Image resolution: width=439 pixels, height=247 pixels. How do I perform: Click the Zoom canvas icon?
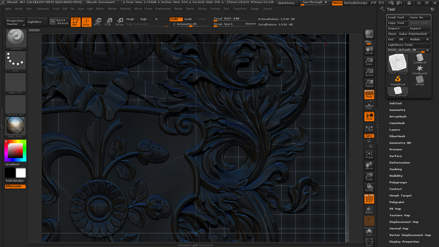(x=369, y=61)
